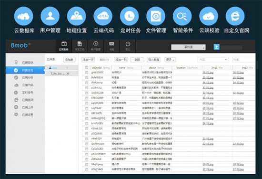Check the row xDUS5445 checkbox
The image size is (262, 179).
(x=87, y=169)
